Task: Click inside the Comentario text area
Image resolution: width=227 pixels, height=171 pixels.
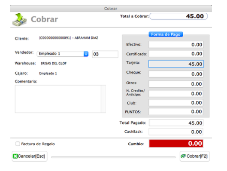Action: click(58, 99)
